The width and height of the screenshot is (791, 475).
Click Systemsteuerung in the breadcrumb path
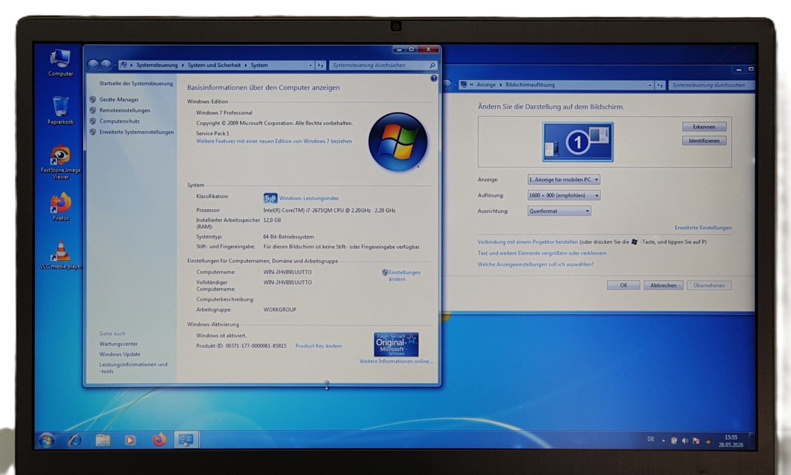[157, 65]
